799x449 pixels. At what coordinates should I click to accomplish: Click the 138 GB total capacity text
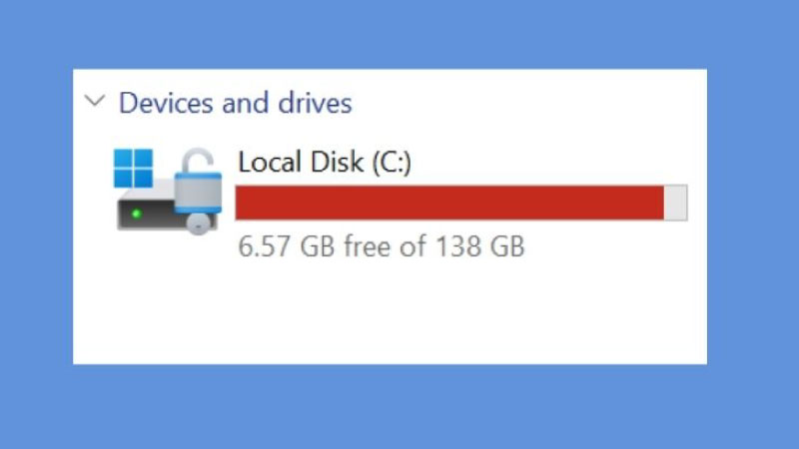(478, 246)
